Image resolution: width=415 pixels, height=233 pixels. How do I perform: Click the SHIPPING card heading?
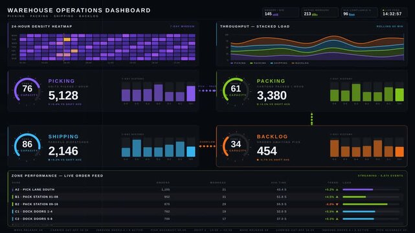(63, 137)
